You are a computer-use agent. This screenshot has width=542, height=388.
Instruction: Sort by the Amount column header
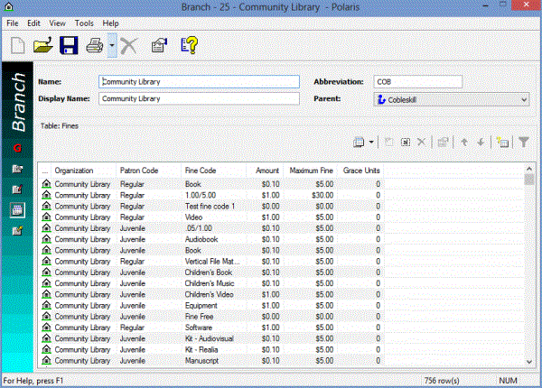coord(265,171)
